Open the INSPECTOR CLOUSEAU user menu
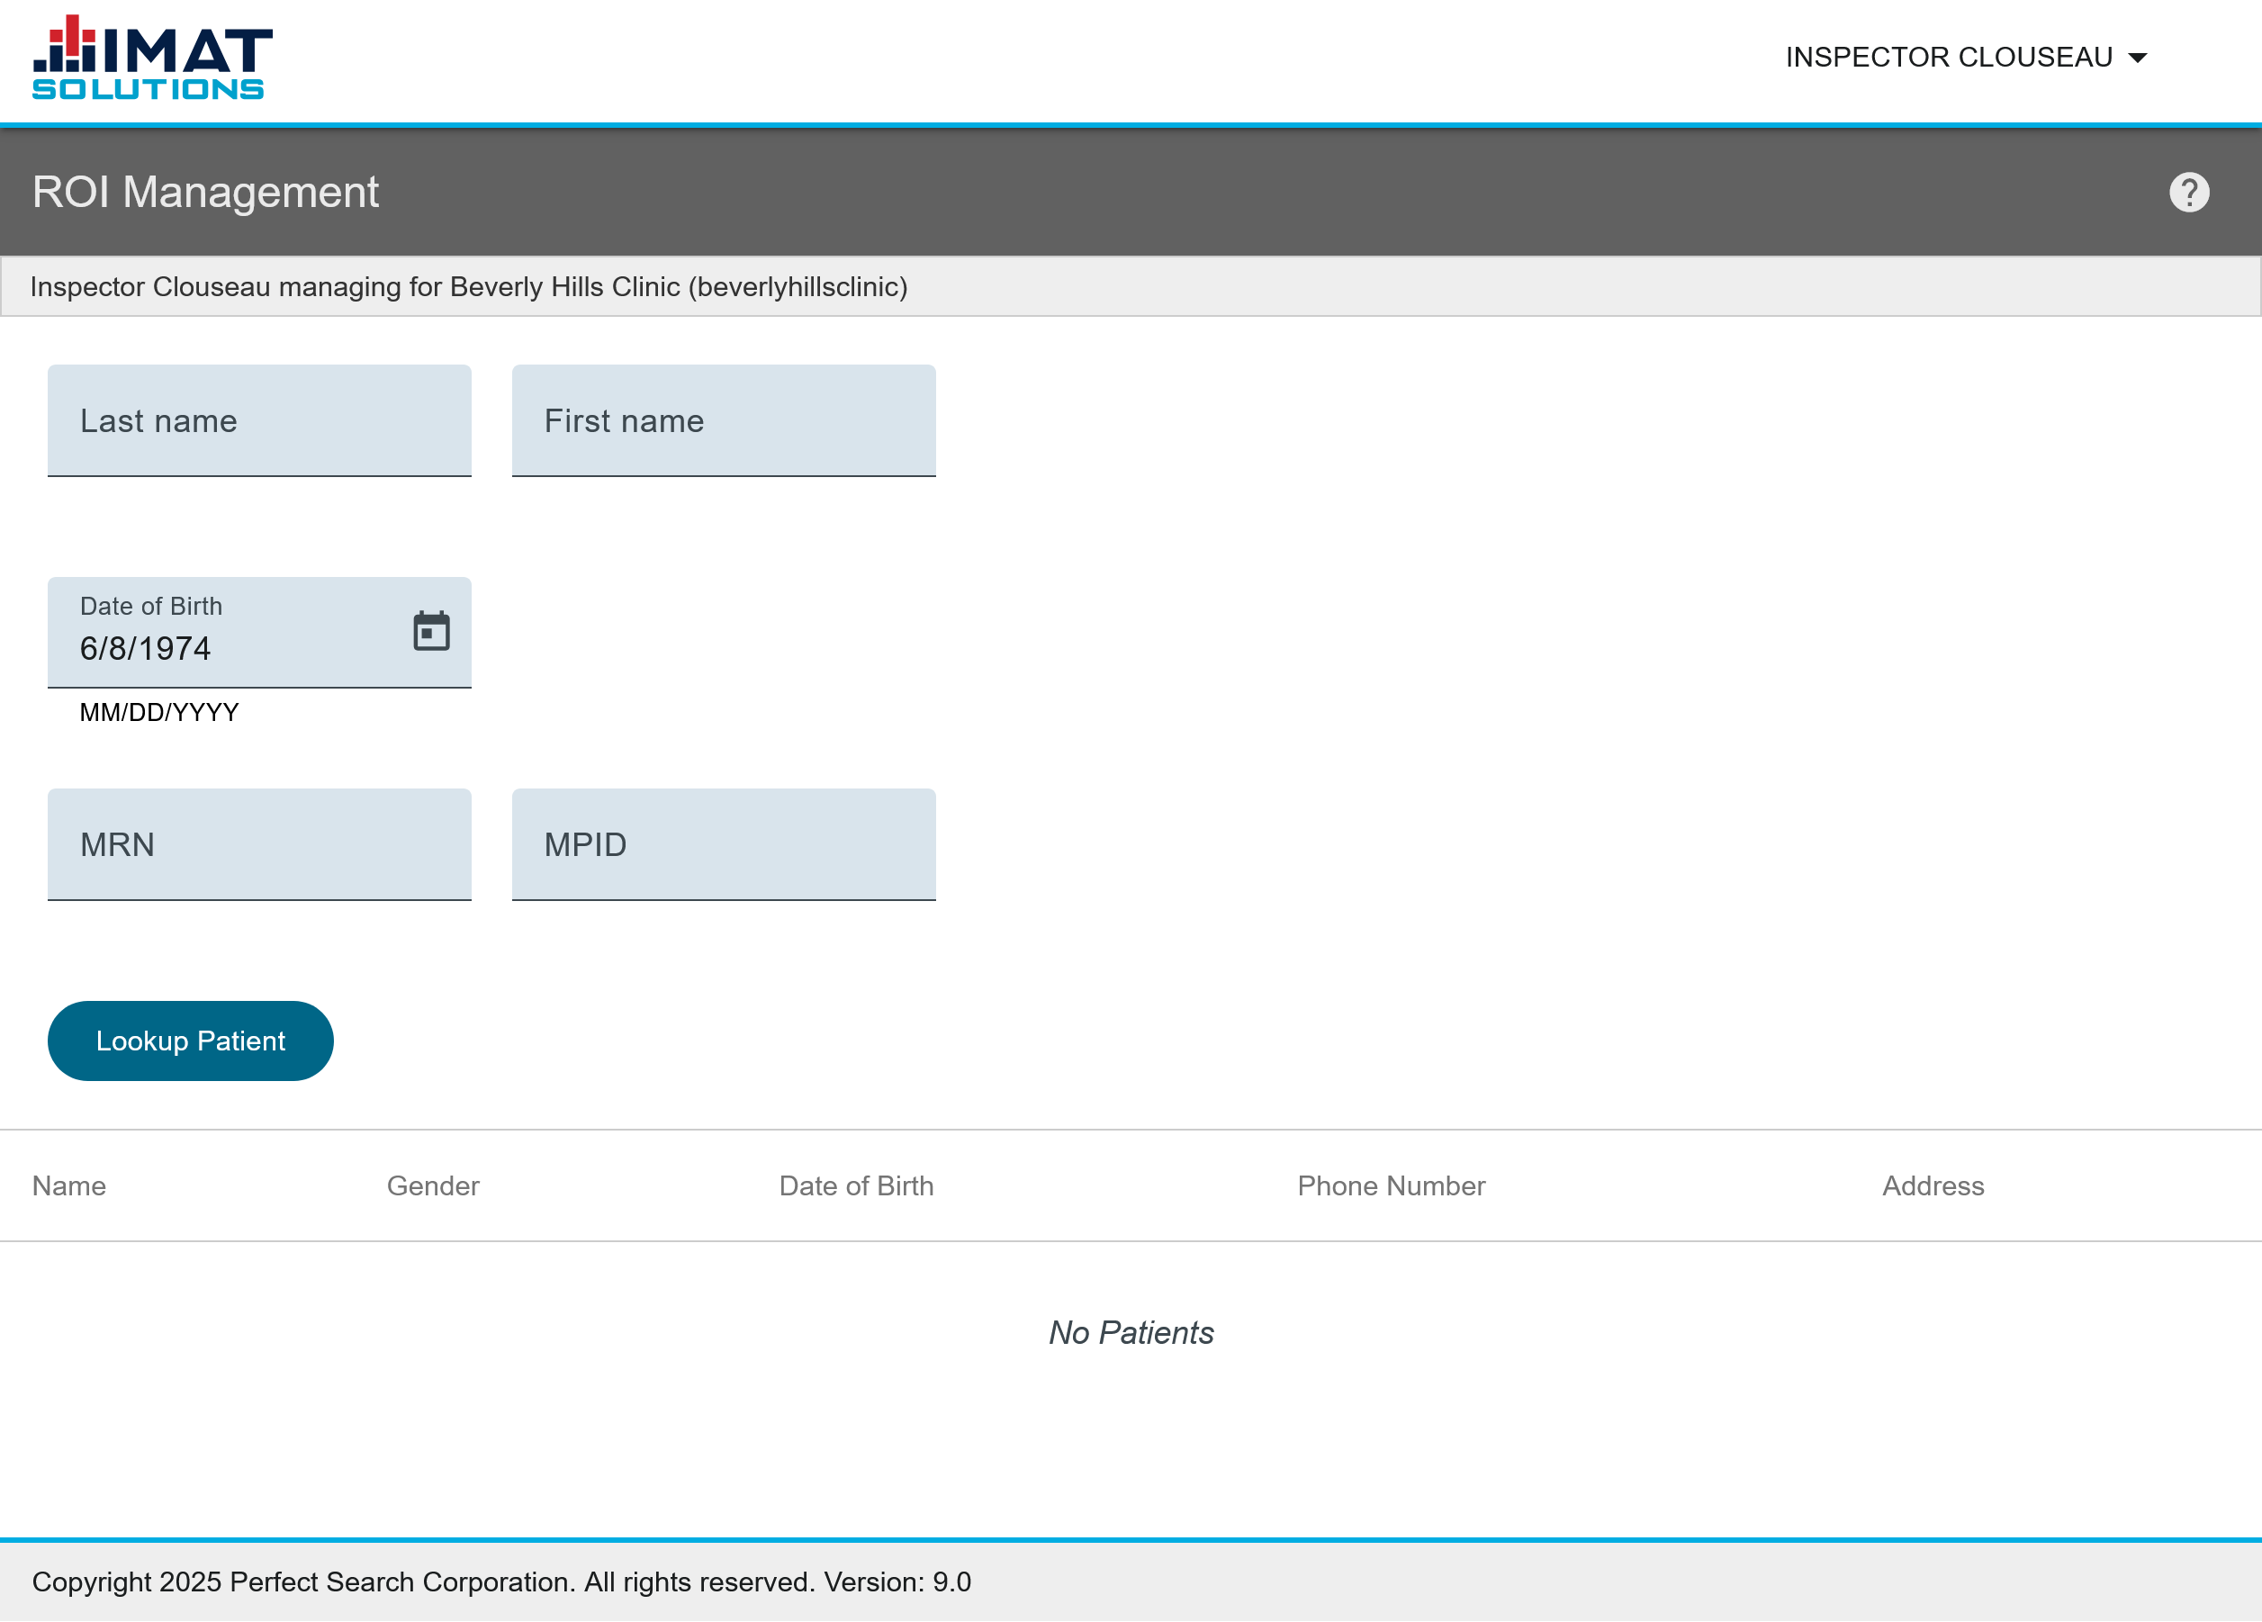 pos(1949,58)
